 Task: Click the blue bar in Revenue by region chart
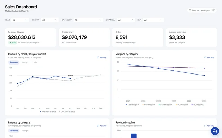[134, 136]
